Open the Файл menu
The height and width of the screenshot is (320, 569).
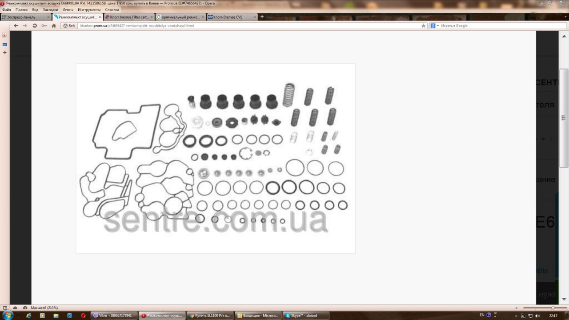click(7, 9)
